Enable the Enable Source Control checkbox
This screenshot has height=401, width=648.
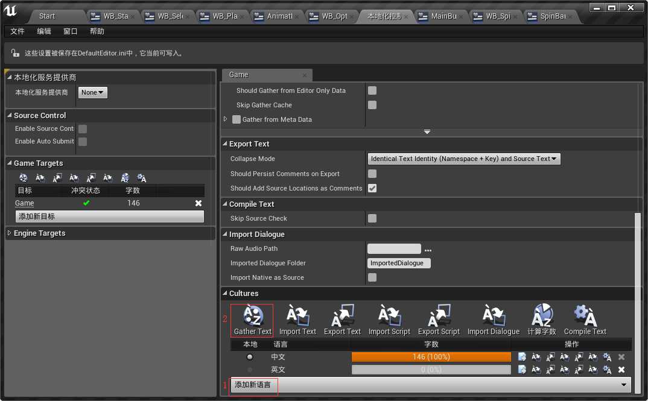pyautogui.click(x=83, y=129)
